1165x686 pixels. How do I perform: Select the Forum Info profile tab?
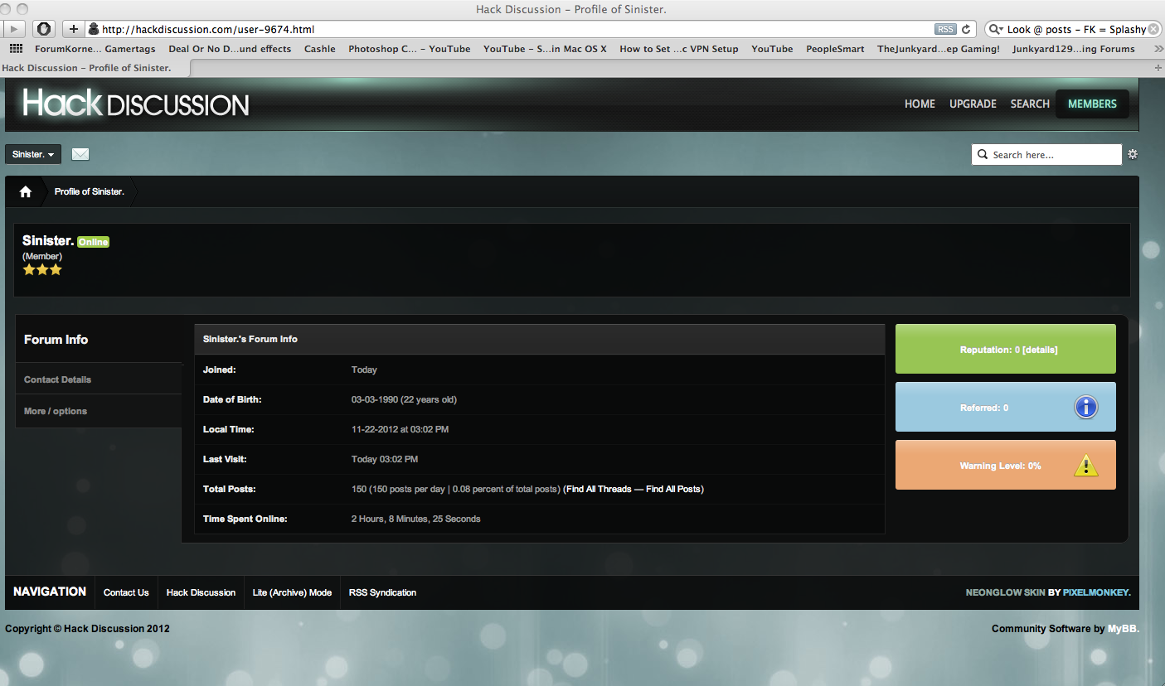pos(99,340)
